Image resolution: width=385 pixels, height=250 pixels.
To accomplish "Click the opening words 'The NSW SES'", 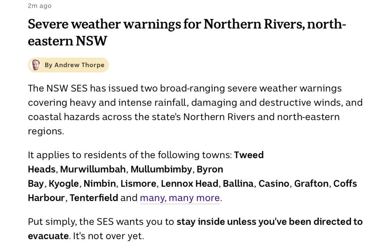I will [x=58, y=88].
